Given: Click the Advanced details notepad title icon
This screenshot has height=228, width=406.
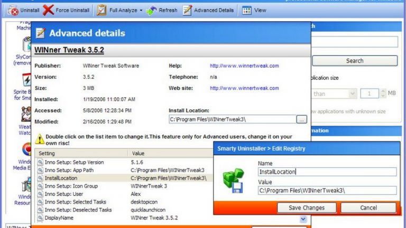Looking at the screenshot, I should point(40,33).
